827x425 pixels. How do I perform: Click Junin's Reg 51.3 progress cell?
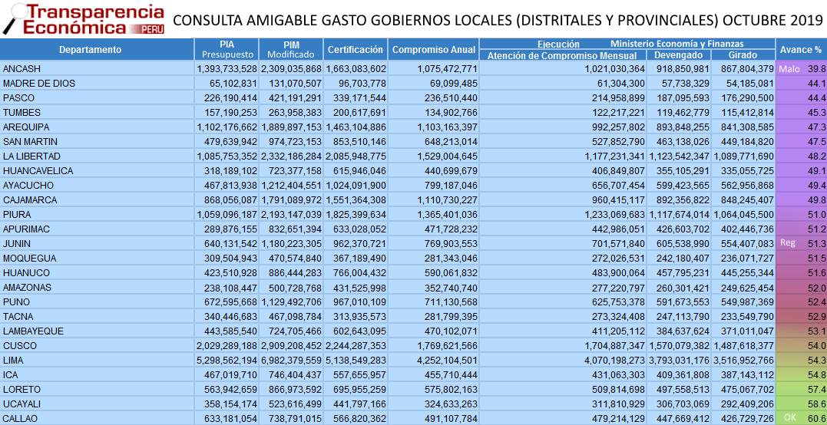coord(801,244)
